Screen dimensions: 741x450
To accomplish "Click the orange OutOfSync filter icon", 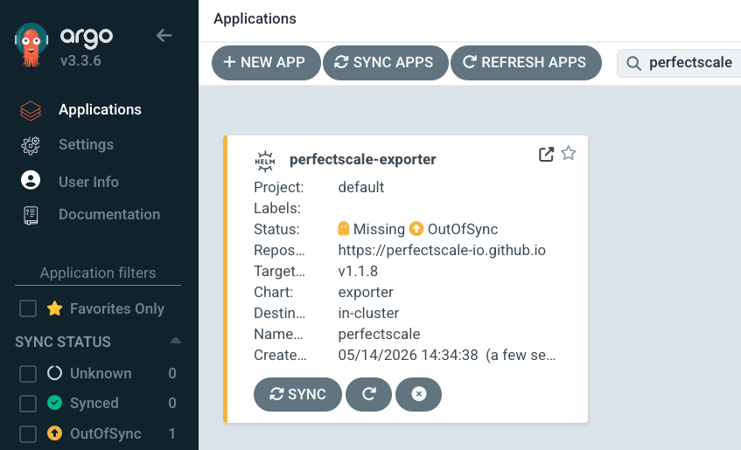I will click(55, 433).
